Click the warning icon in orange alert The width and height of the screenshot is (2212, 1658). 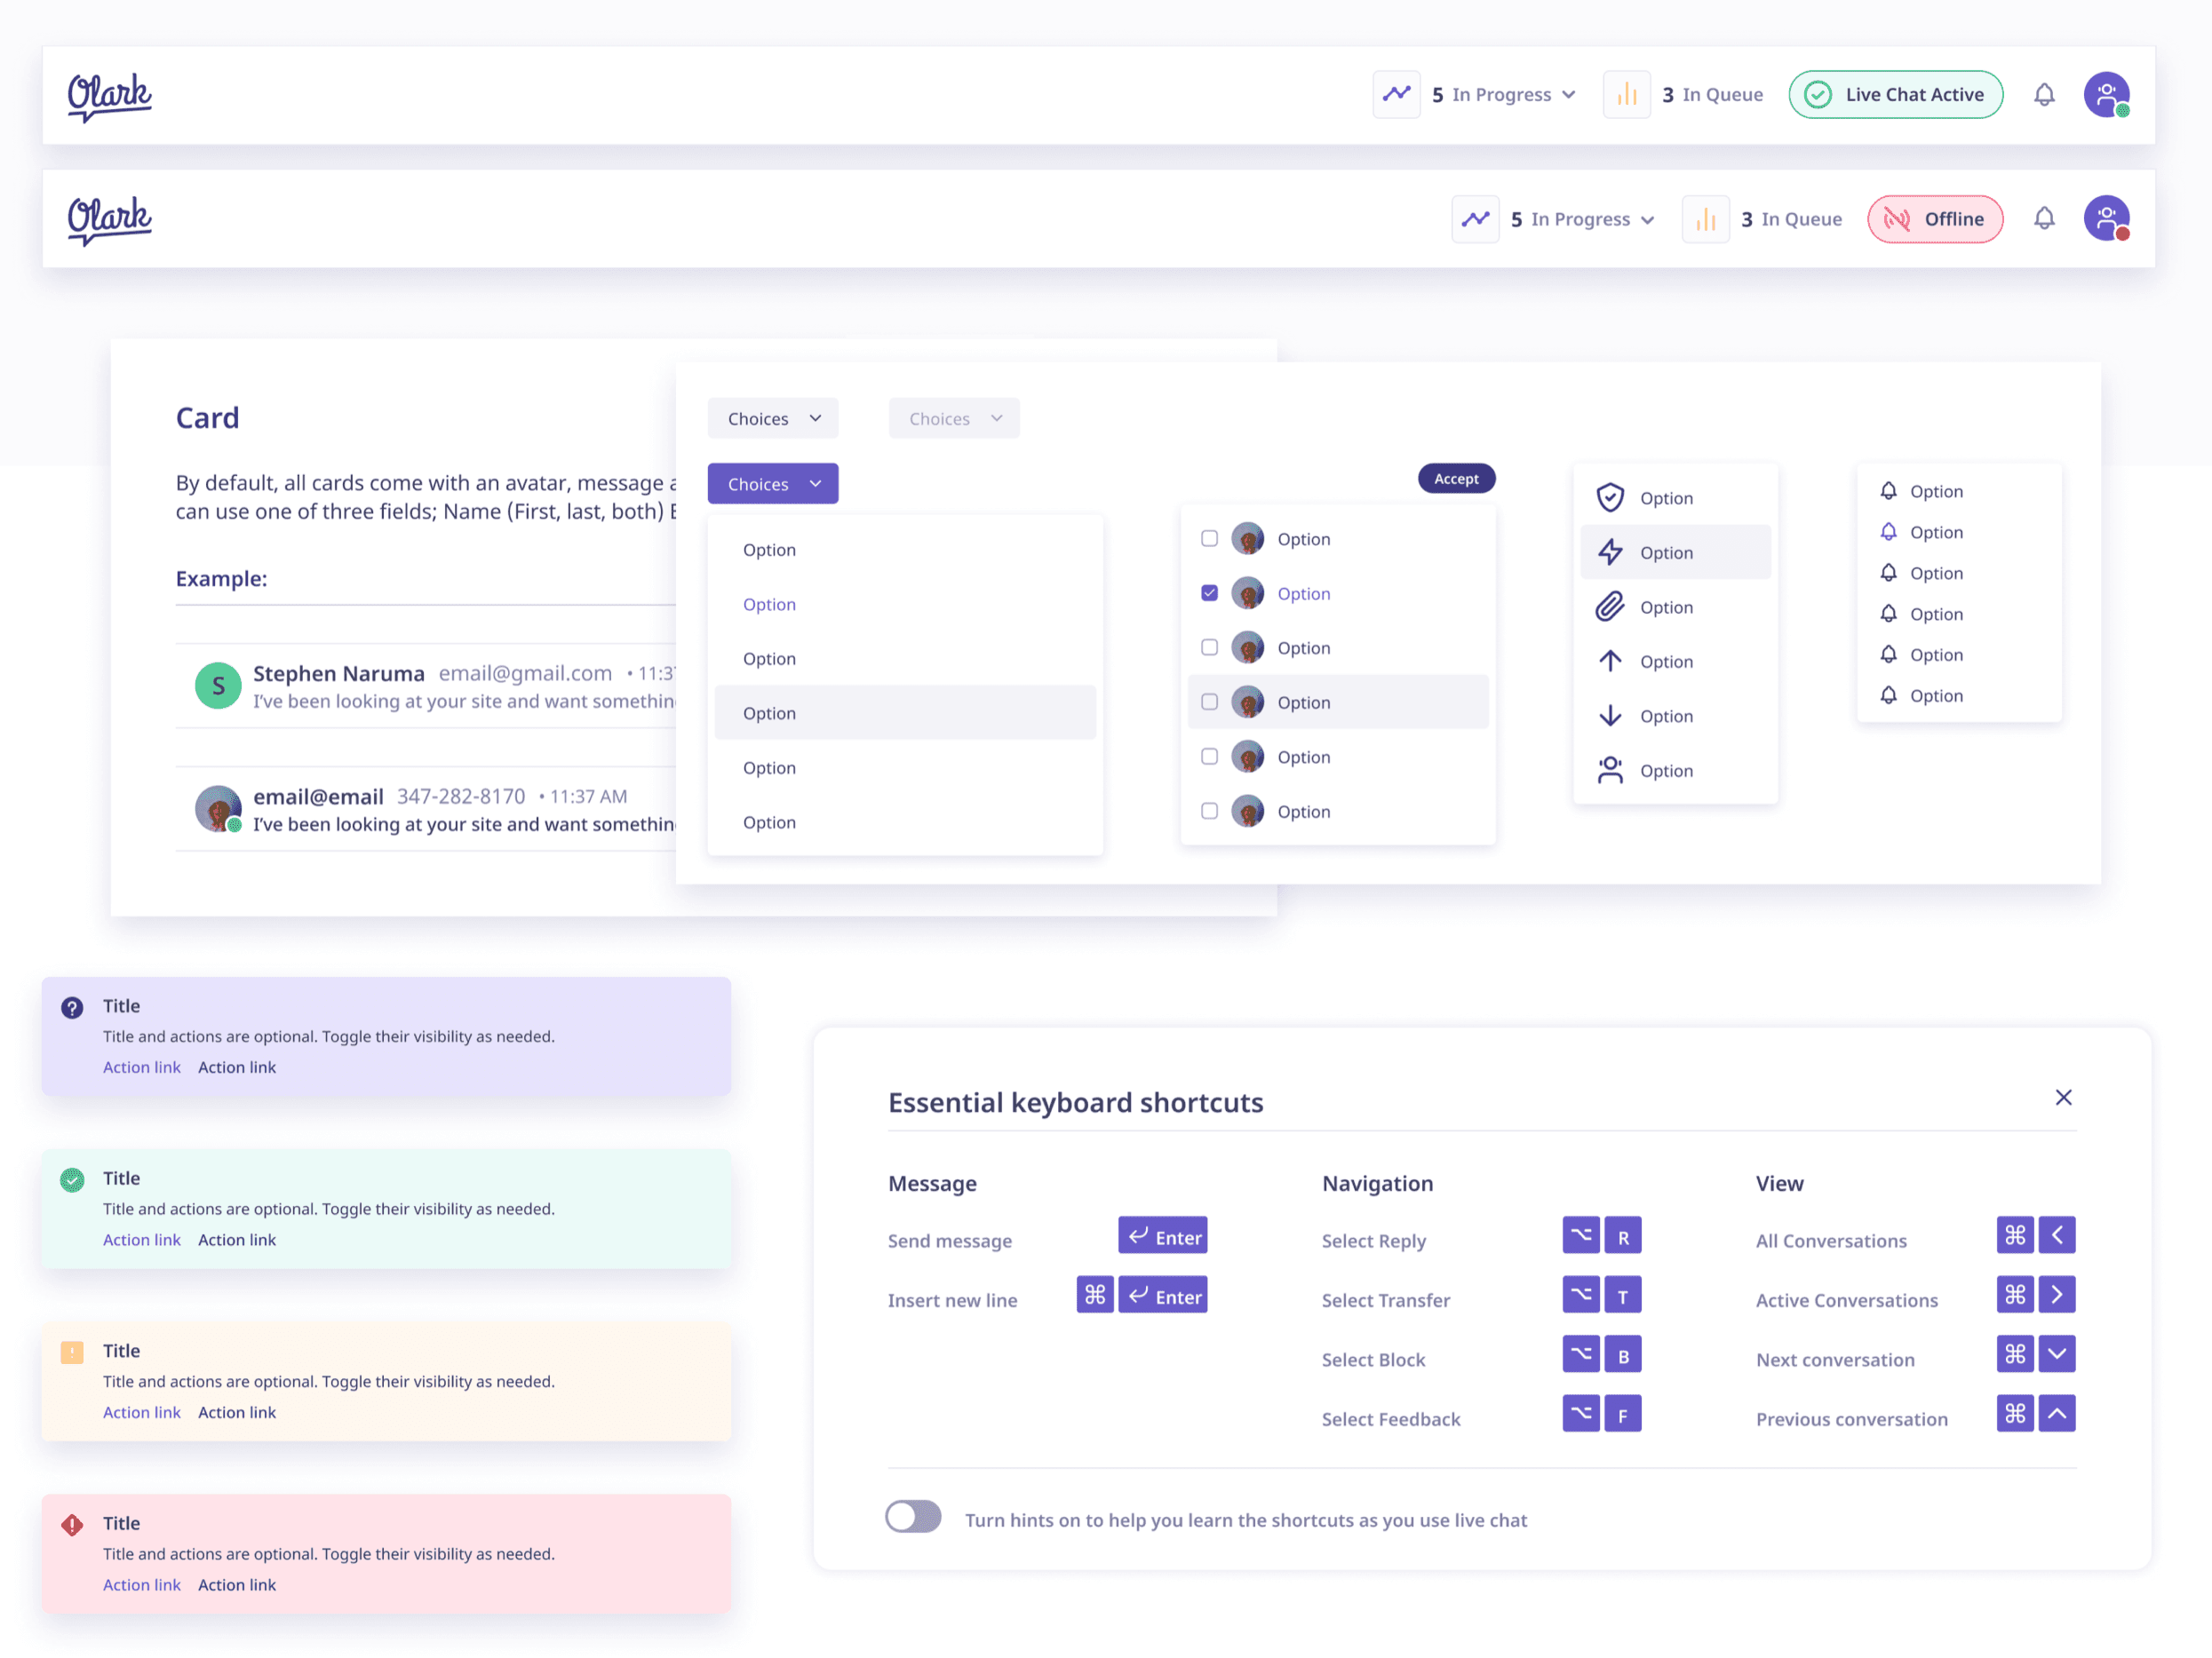[72, 1353]
